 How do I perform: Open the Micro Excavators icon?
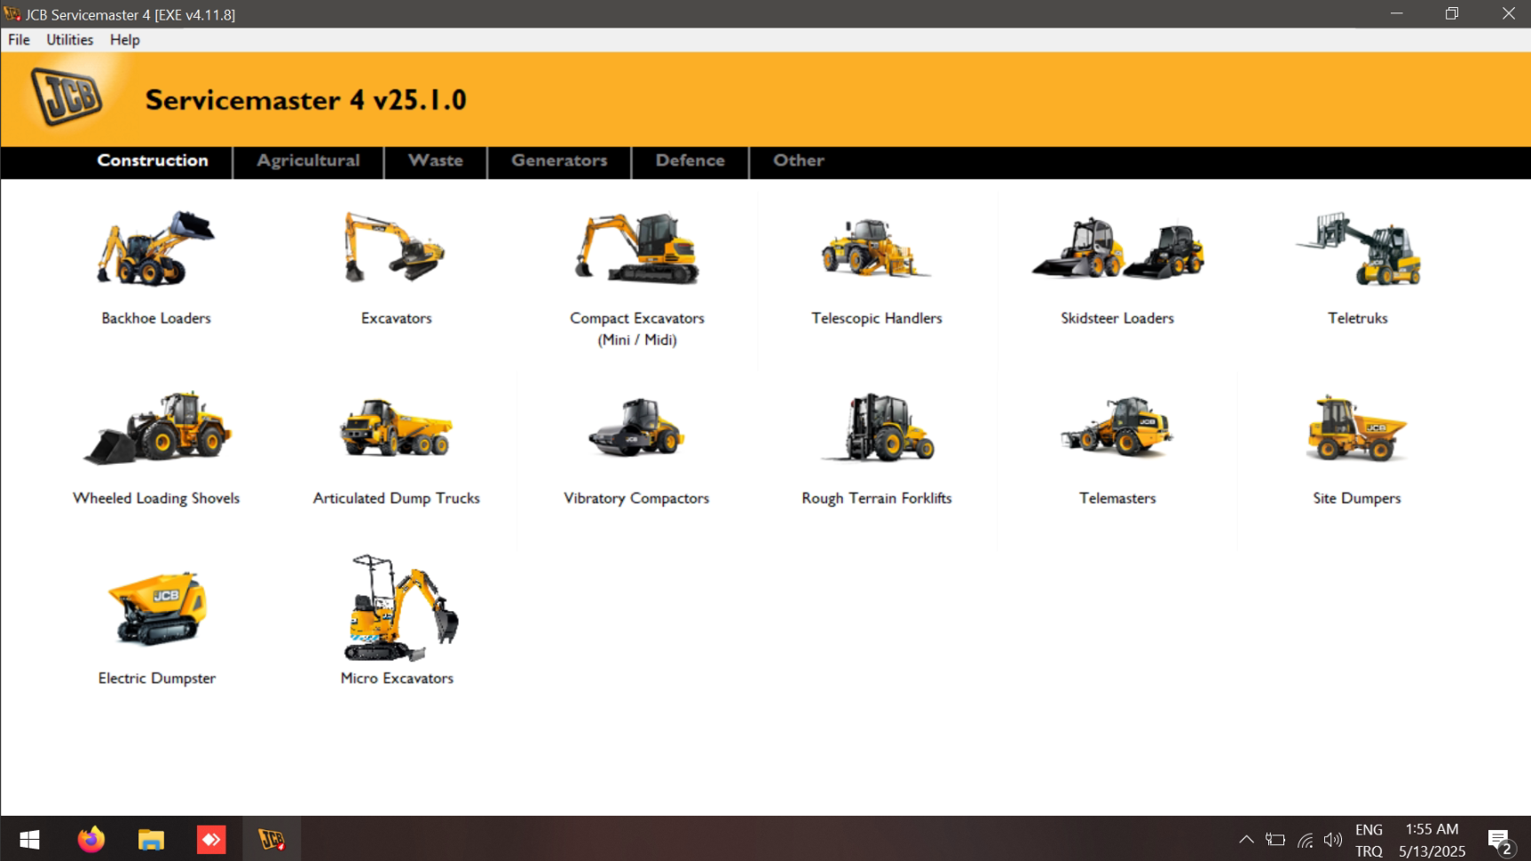(398, 610)
